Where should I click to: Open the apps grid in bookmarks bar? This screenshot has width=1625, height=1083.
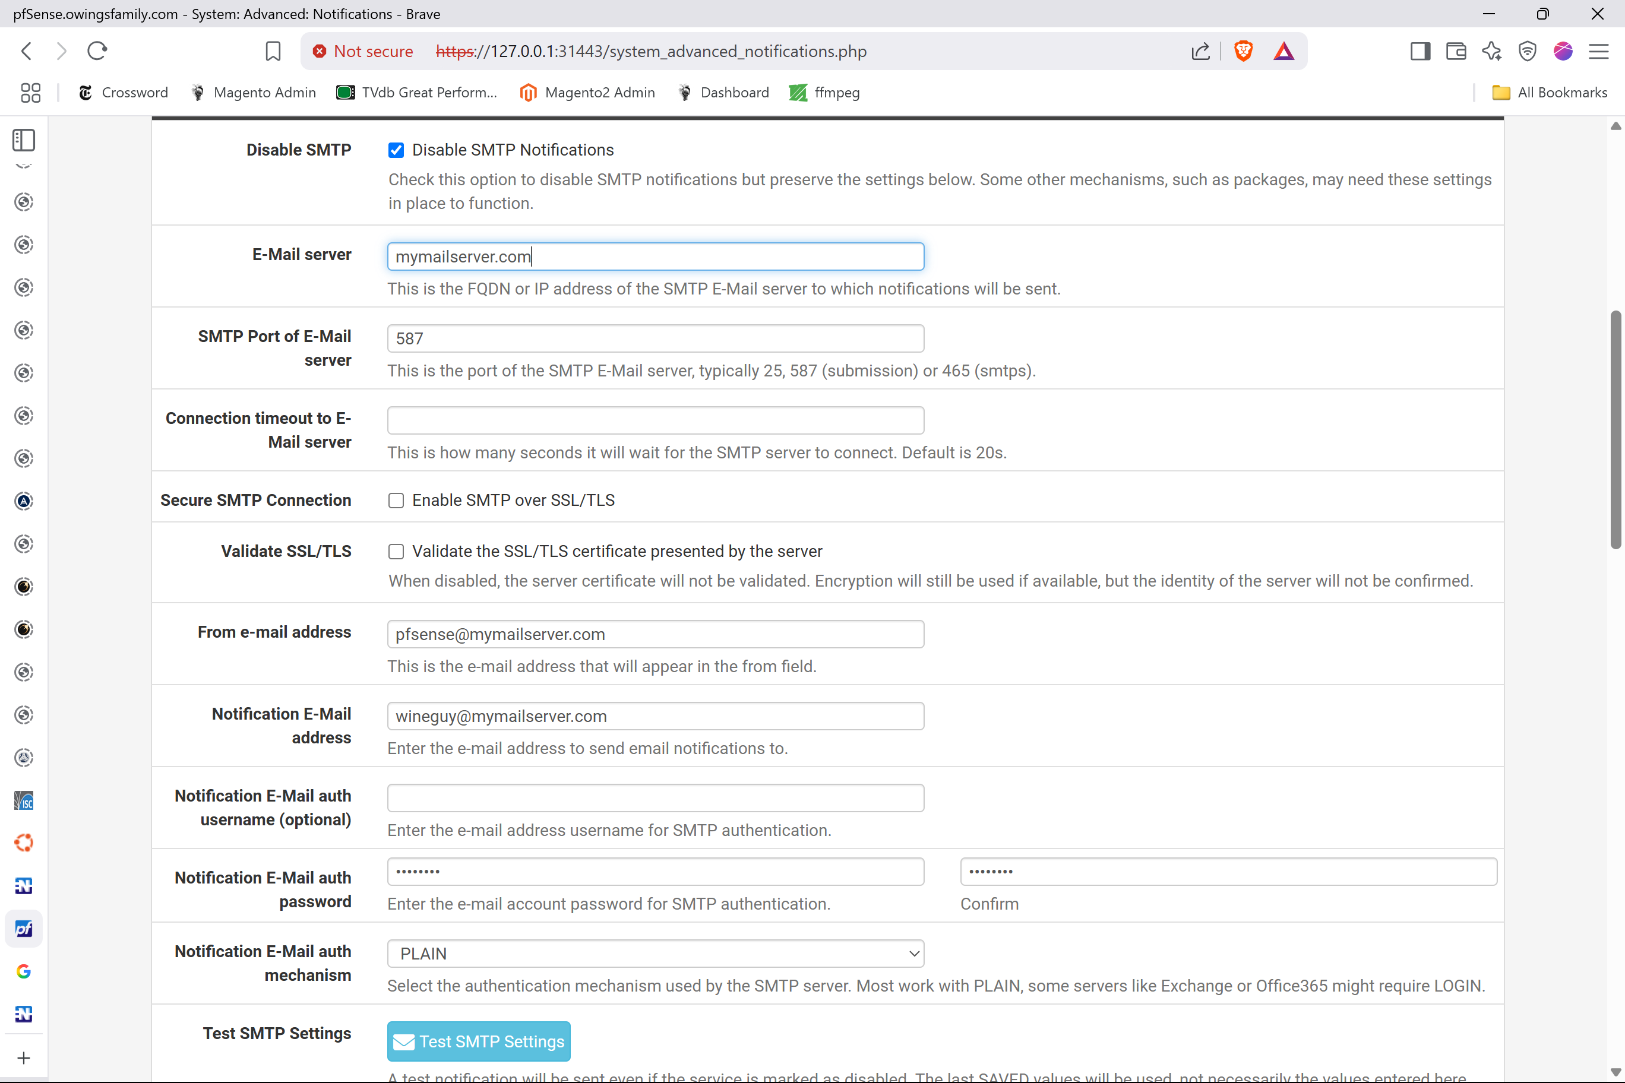point(30,93)
